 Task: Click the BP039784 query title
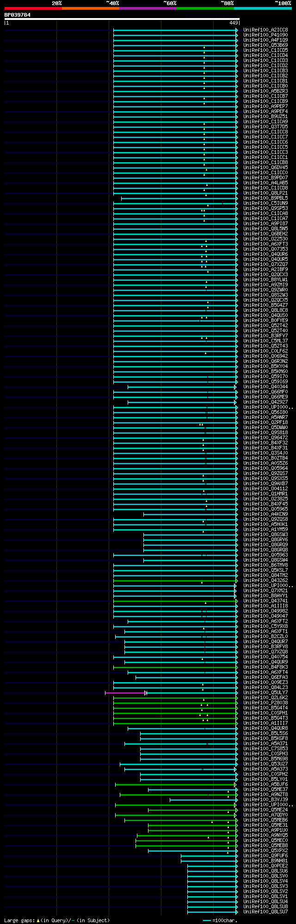tap(18, 15)
